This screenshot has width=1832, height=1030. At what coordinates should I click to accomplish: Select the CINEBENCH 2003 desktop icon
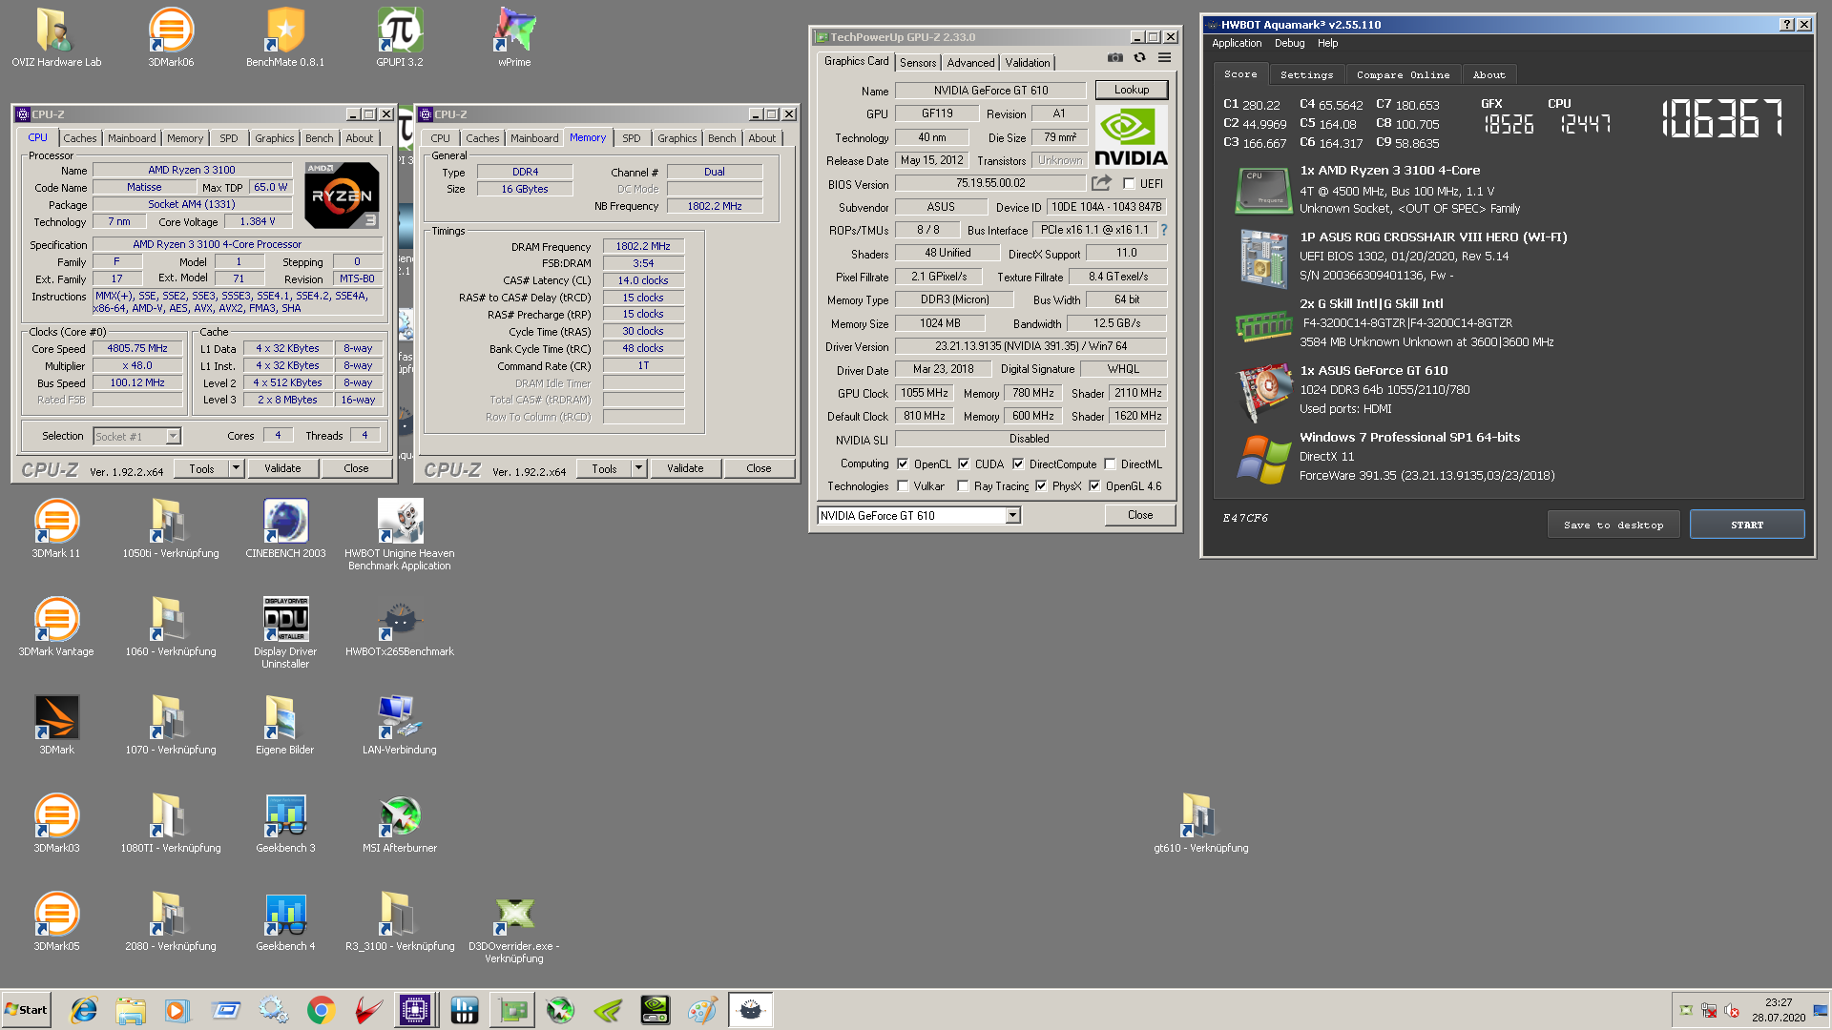[x=285, y=528]
